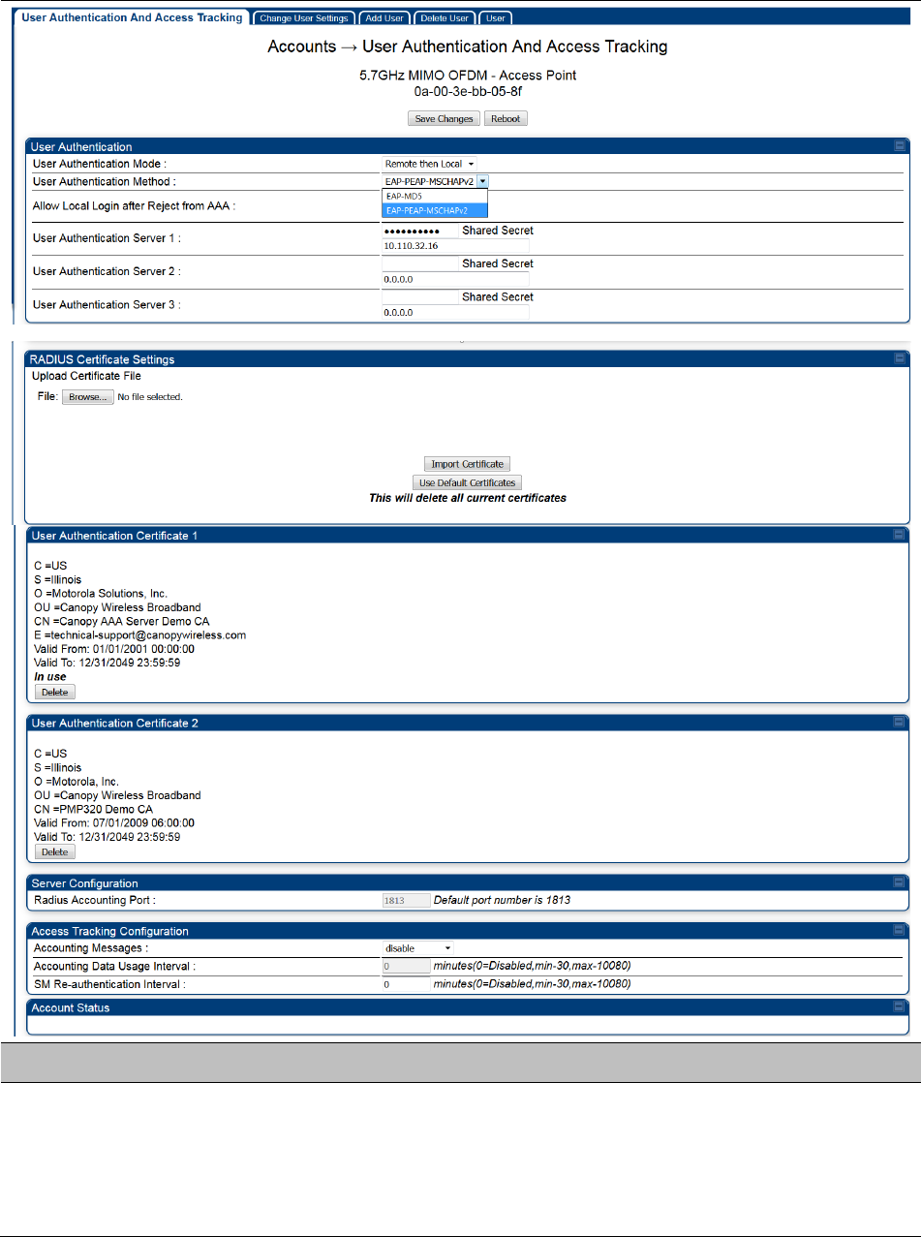Click the Save Changes button
Image resolution: width=921 pixels, height=1237 pixels.
(x=443, y=119)
